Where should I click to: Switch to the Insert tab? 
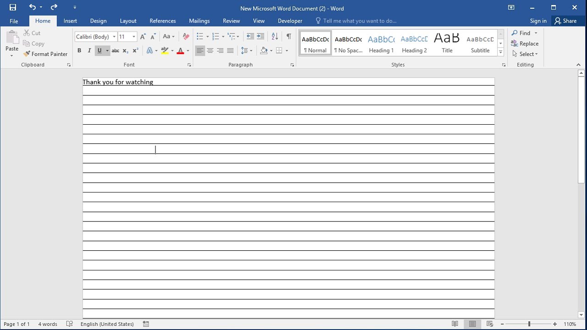[x=70, y=21]
